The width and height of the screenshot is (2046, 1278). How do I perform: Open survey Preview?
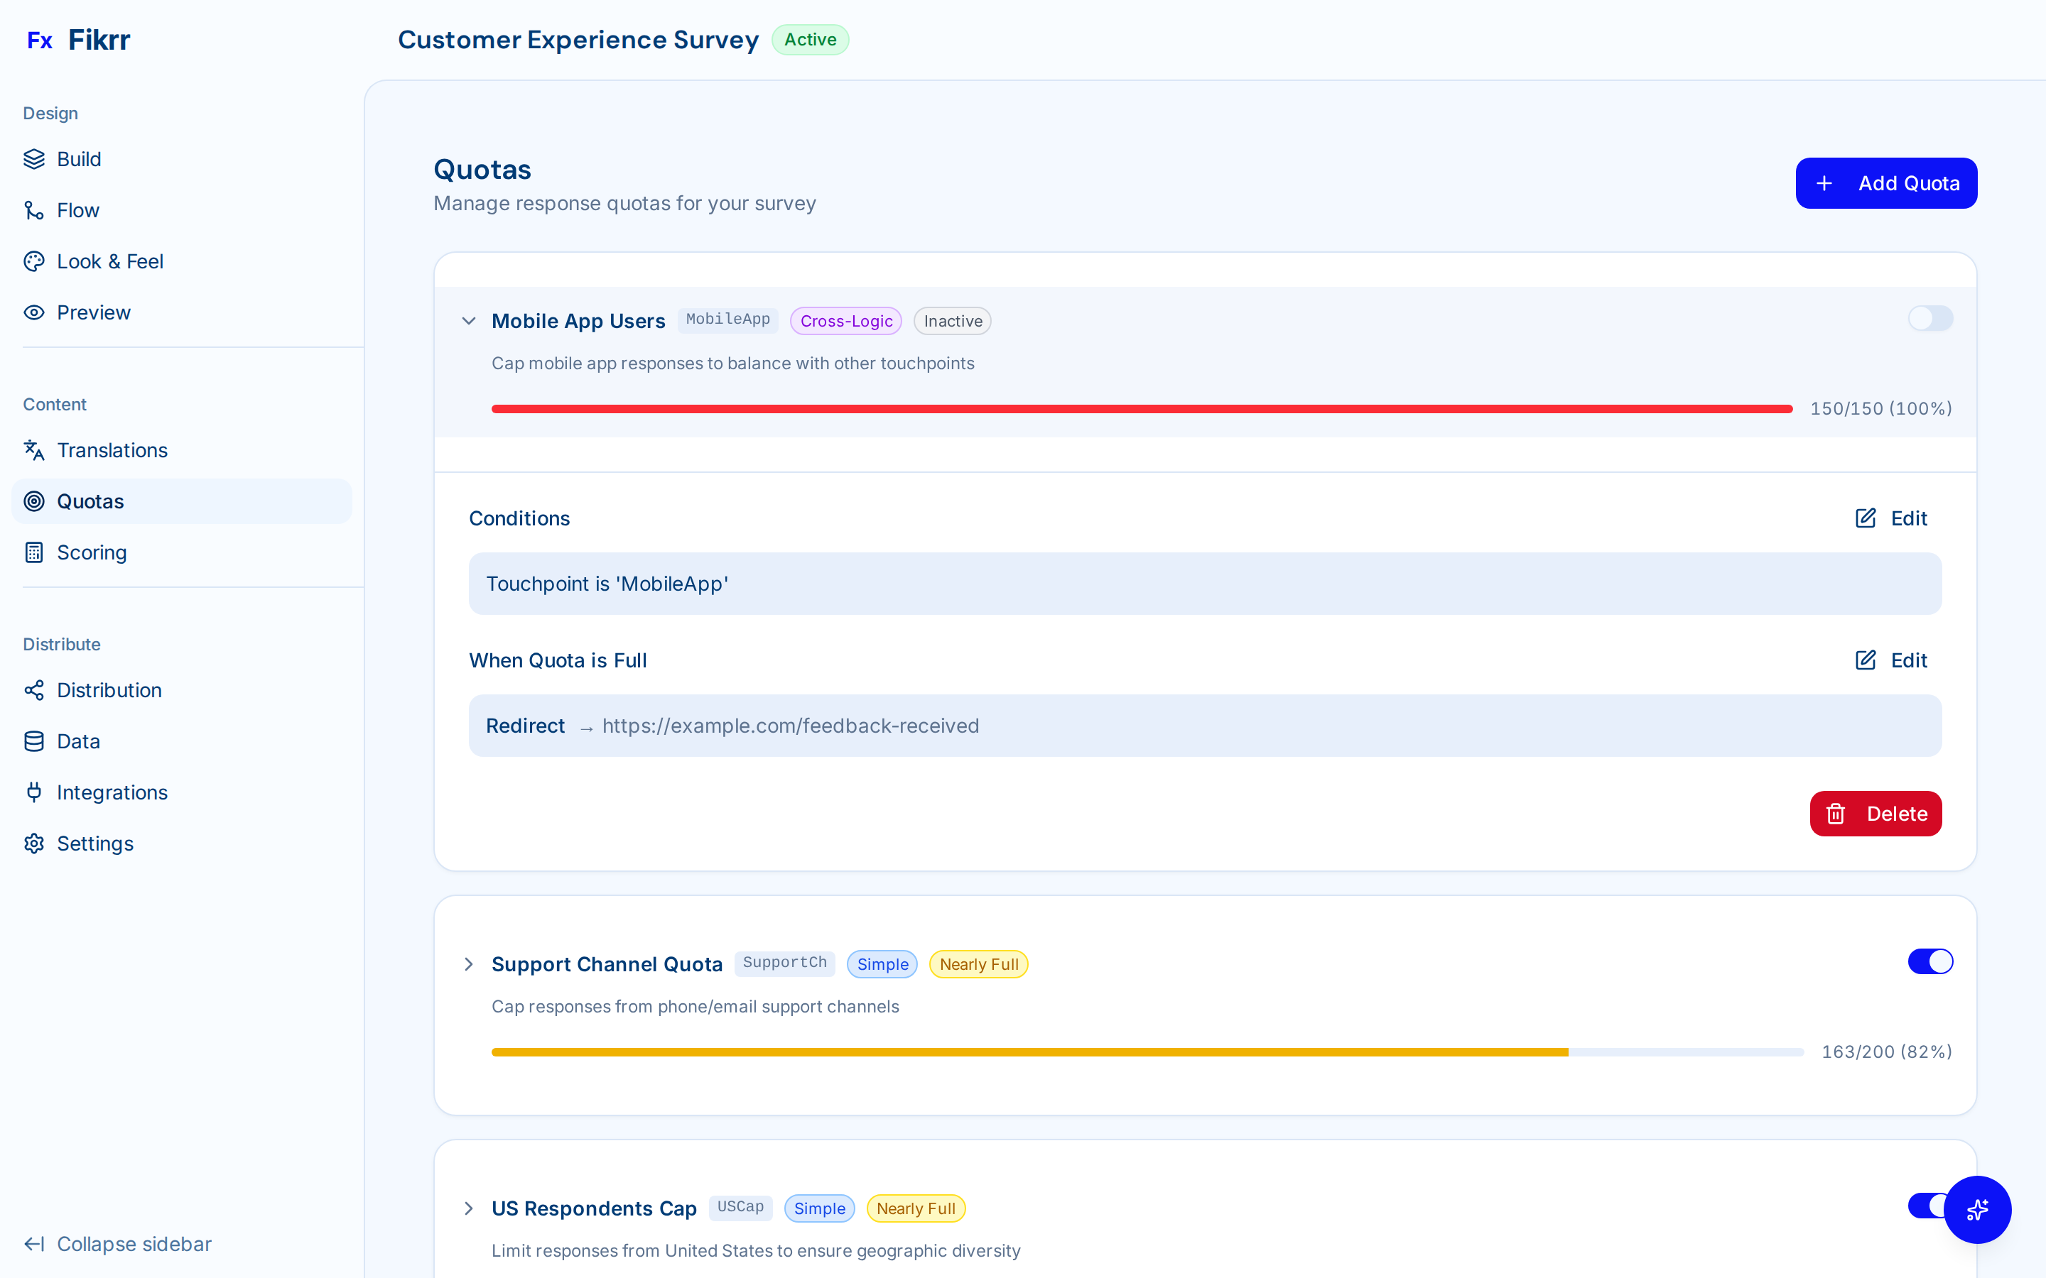(x=93, y=312)
